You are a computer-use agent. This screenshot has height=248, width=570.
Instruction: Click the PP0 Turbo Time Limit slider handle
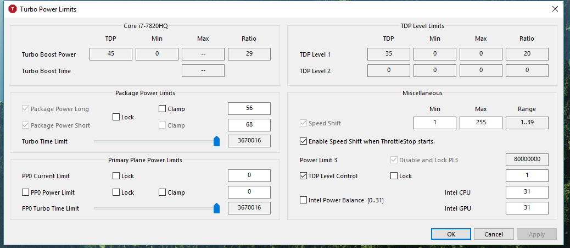point(217,208)
